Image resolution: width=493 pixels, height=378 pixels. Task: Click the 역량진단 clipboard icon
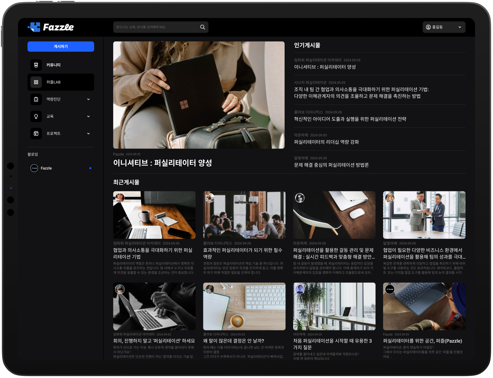(x=36, y=99)
